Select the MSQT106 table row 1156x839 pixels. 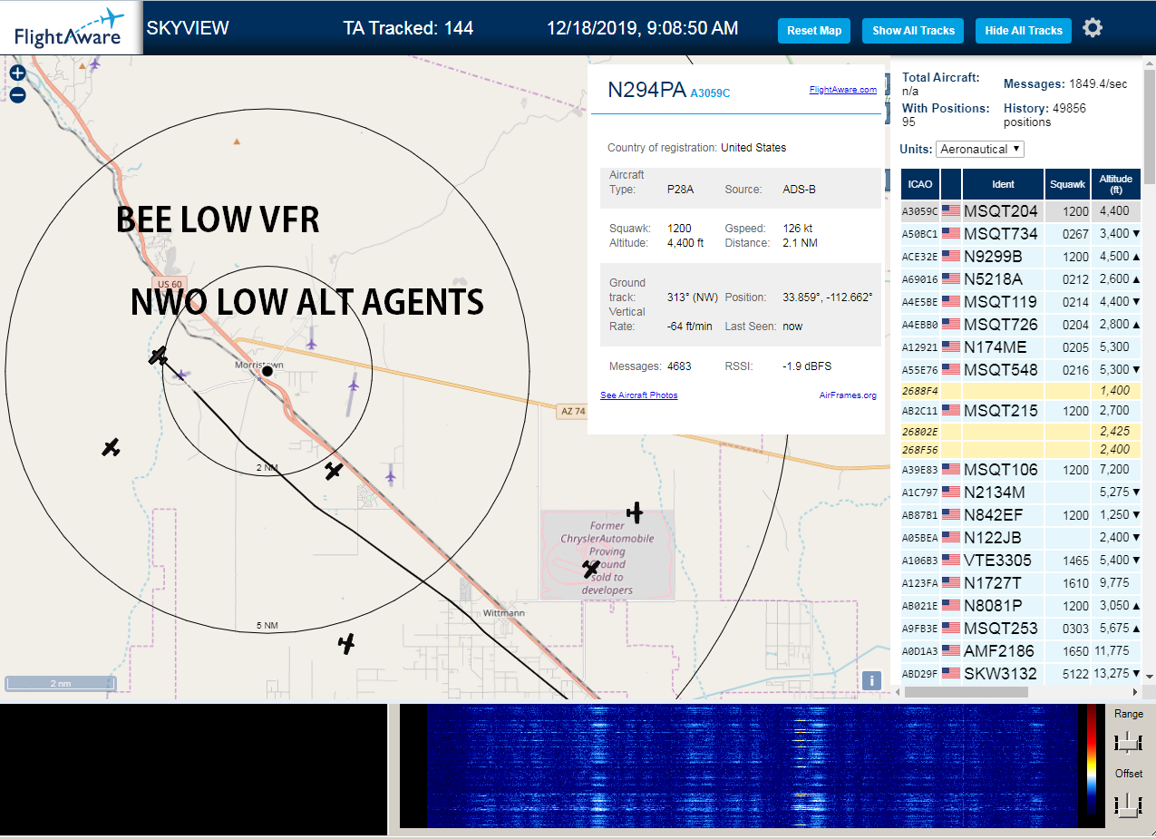(x=1021, y=470)
